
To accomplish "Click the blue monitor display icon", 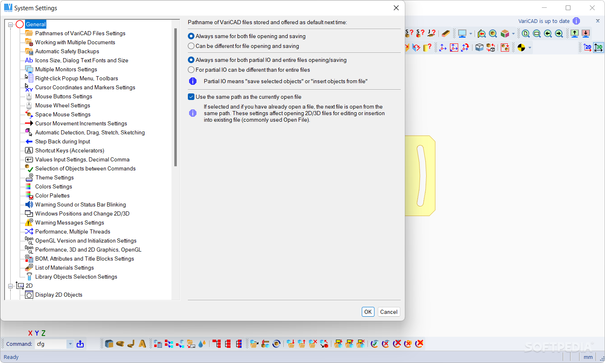I will click(462, 34).
